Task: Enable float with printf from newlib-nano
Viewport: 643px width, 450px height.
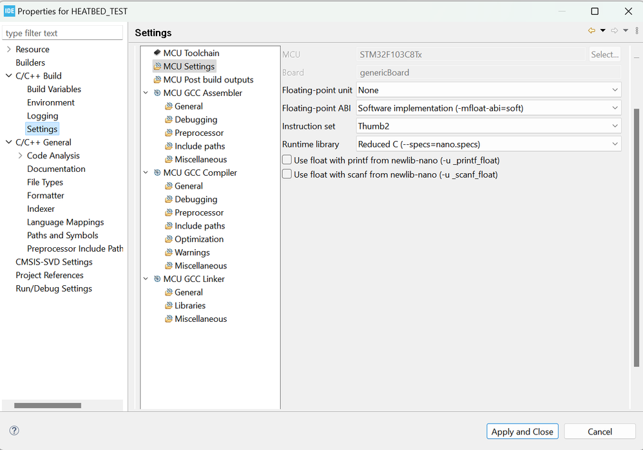Action: [x=287, y=160]
